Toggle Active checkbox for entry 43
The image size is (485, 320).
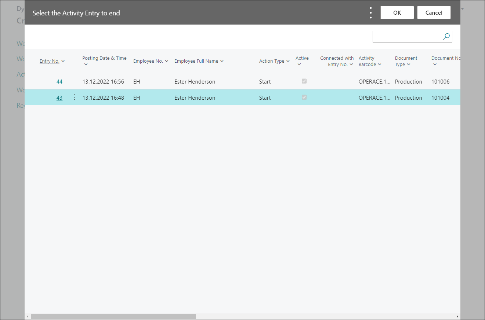pos(304,98)
